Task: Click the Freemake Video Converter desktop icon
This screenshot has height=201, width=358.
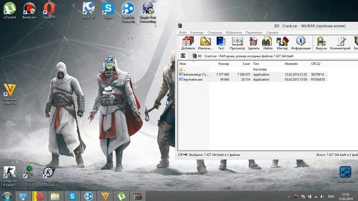Action: coord(10,94)
